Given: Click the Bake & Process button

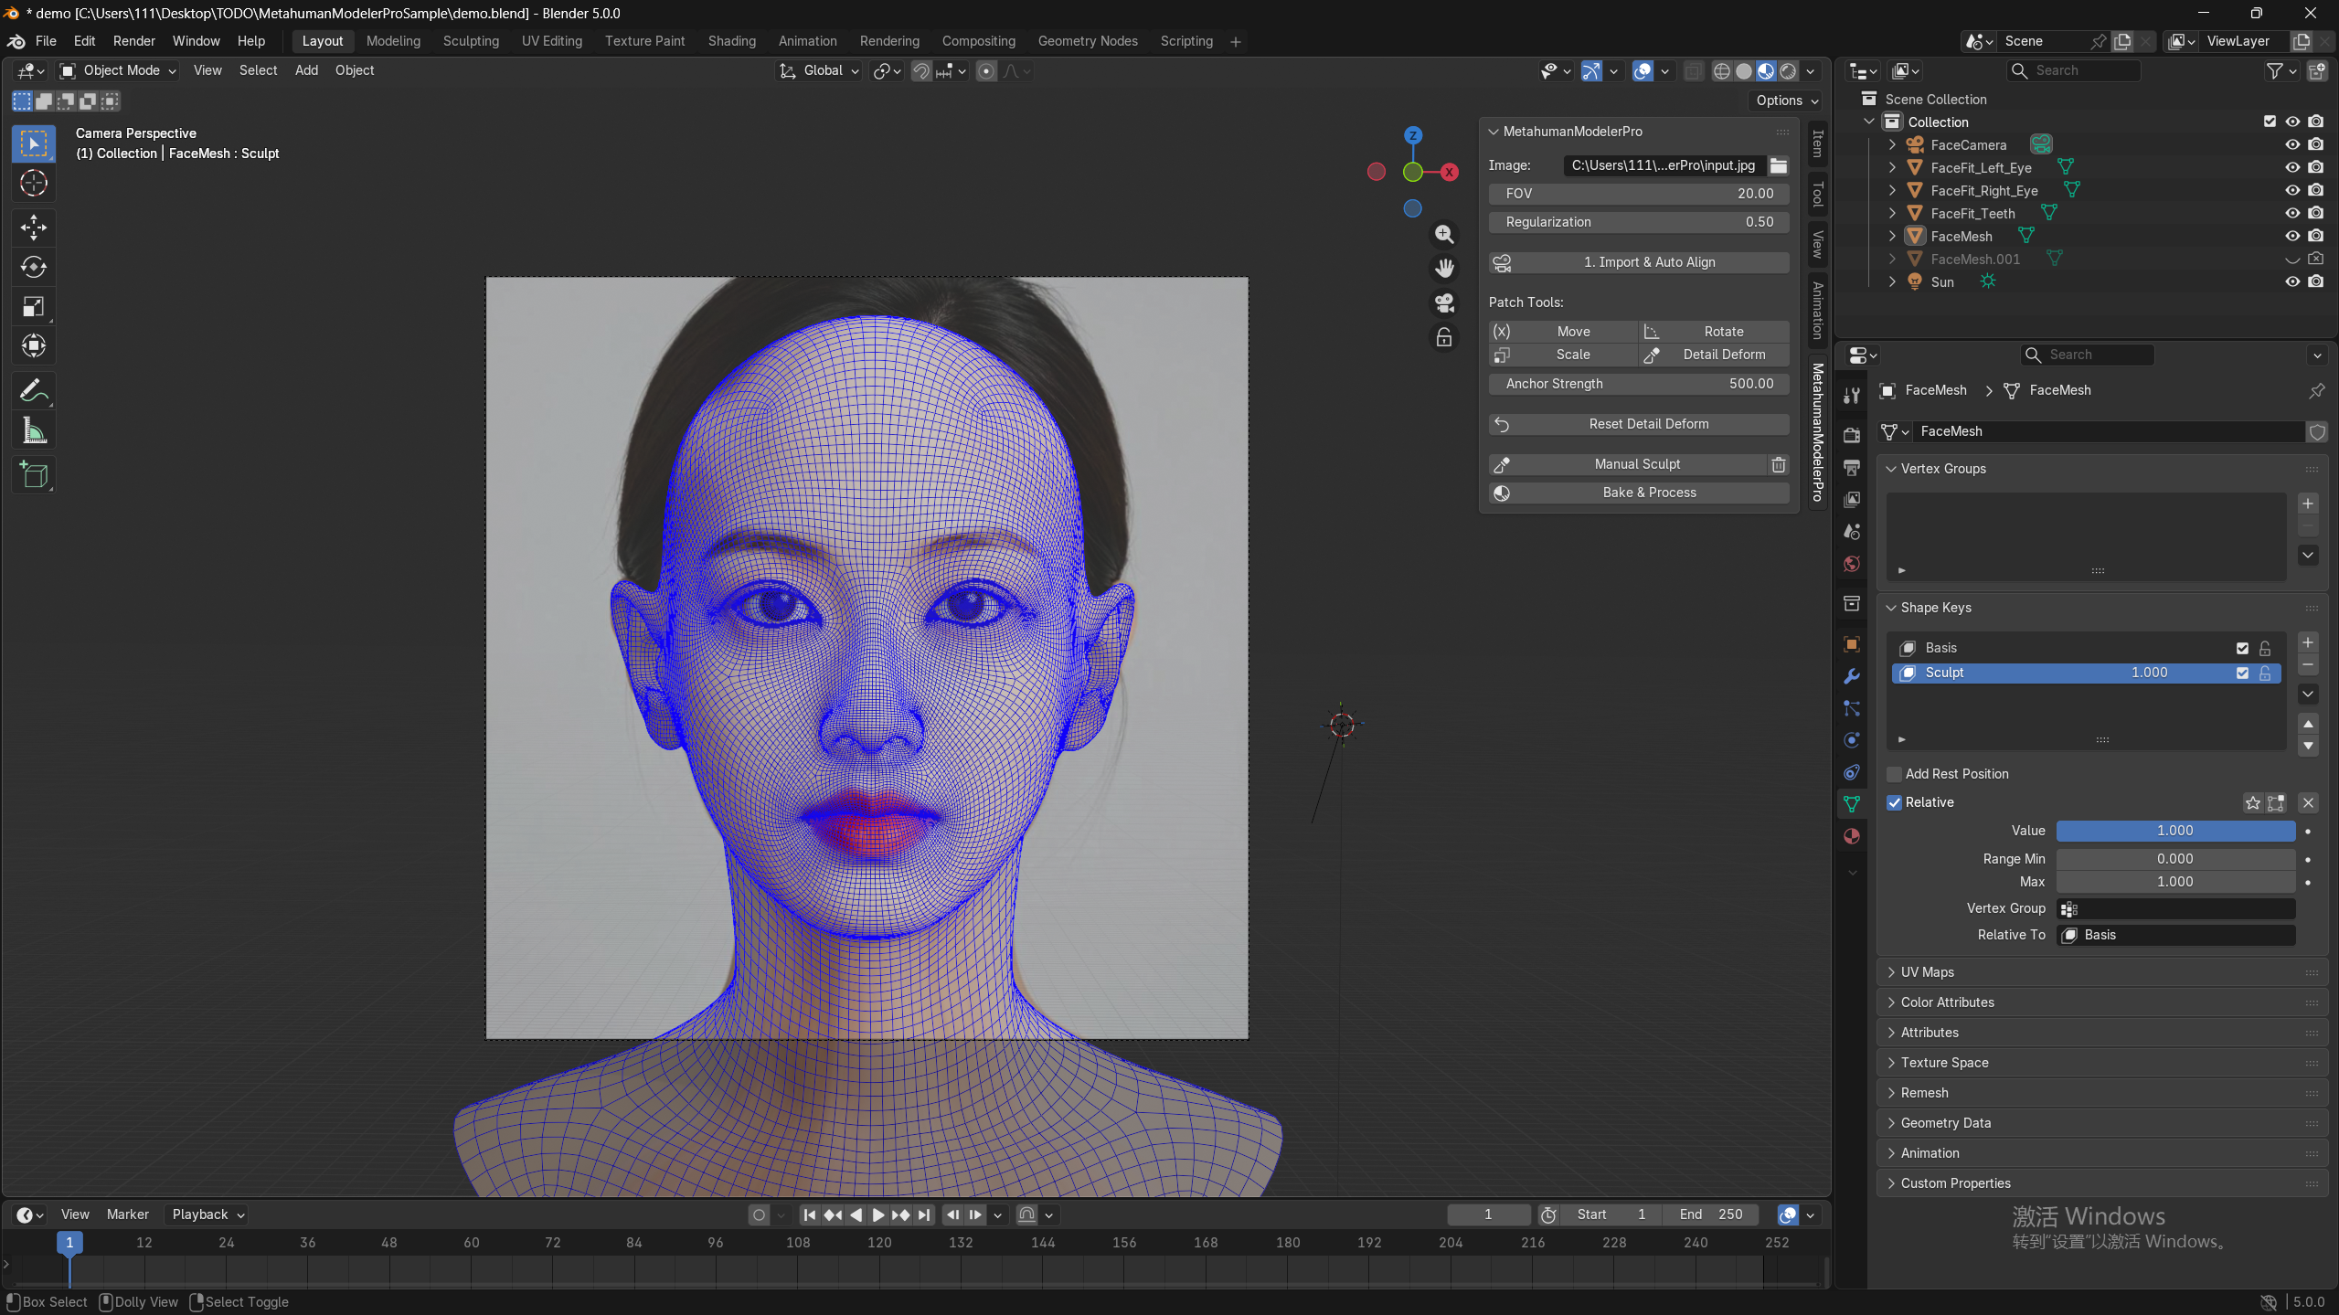Looking at the screenshot, I should [x=1648, y=493].
